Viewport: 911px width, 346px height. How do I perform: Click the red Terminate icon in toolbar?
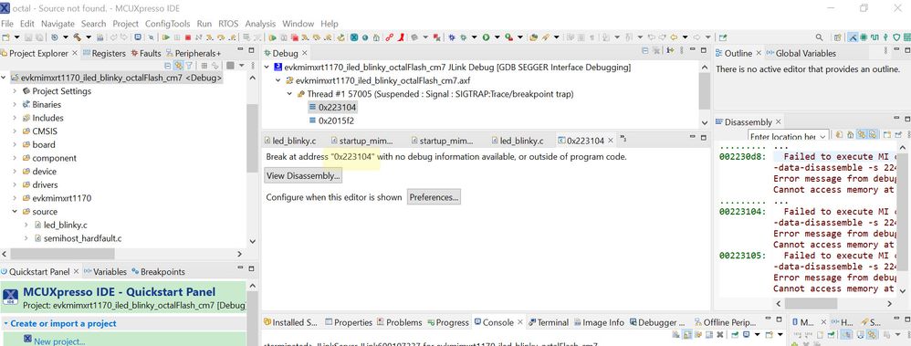tap(188, 37)
